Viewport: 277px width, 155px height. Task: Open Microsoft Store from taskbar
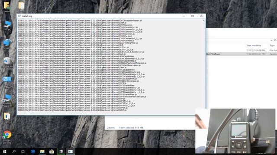click(x=52, y=152)
